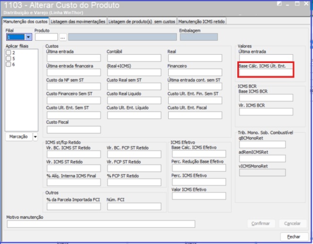Check filial 5 in Aplicar filiais
This screenshot has height=244, width=313.
pyautogui.click(x=8, y=59)
